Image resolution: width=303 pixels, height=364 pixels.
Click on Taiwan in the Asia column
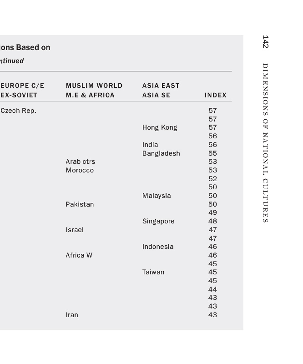coord(153,272)
